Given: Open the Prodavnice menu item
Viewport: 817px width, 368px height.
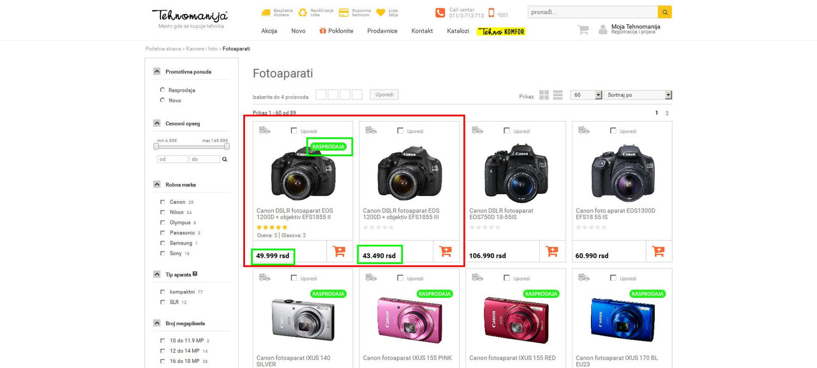Looking at the screenshot, I should point(382,31).
